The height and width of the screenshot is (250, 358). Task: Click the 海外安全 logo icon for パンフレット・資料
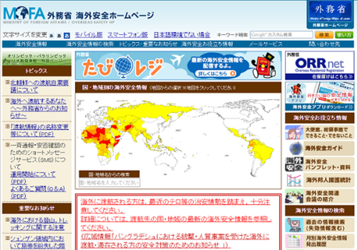(294, 164)
